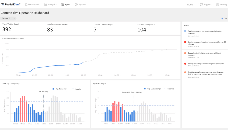Open the ACME account dropdown
Viewport: 228px width, 130px height.
[191, 5]
